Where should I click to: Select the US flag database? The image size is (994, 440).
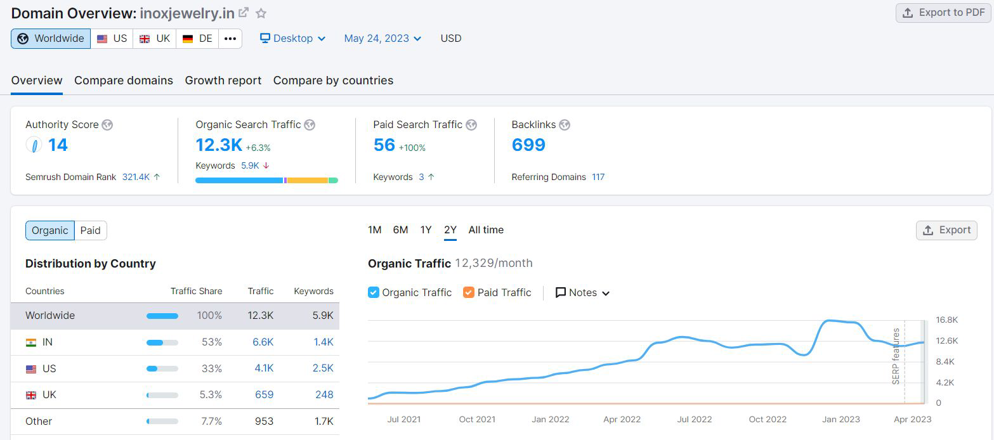(x=112, y=39)
